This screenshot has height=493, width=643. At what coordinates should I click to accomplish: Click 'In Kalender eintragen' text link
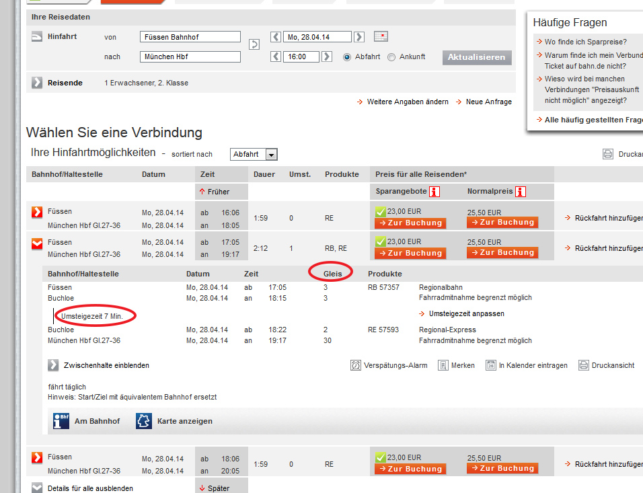533,365
